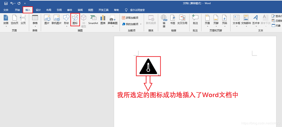This screenshot has height=127, width=282.
Task: Click the 空白页 (Blank Page) icon
Action: (x=14, y=20)
